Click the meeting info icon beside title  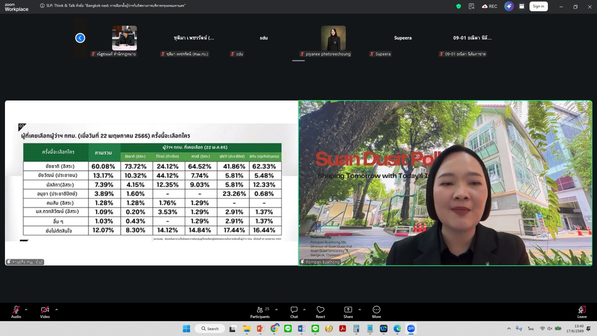42,6
